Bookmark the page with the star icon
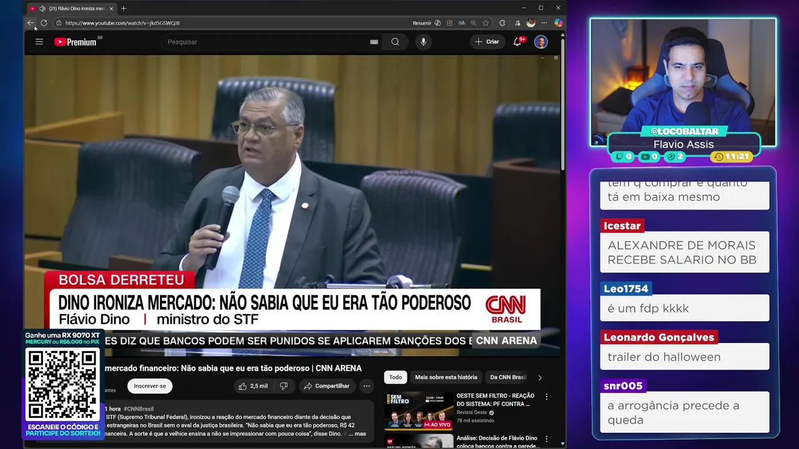 (x=486, y=23)
